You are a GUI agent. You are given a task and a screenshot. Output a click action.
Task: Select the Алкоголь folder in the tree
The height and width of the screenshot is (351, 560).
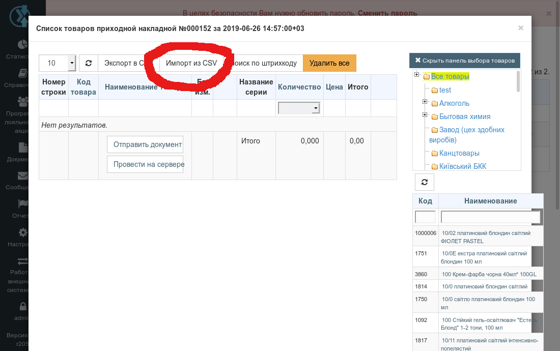point(454,103)
